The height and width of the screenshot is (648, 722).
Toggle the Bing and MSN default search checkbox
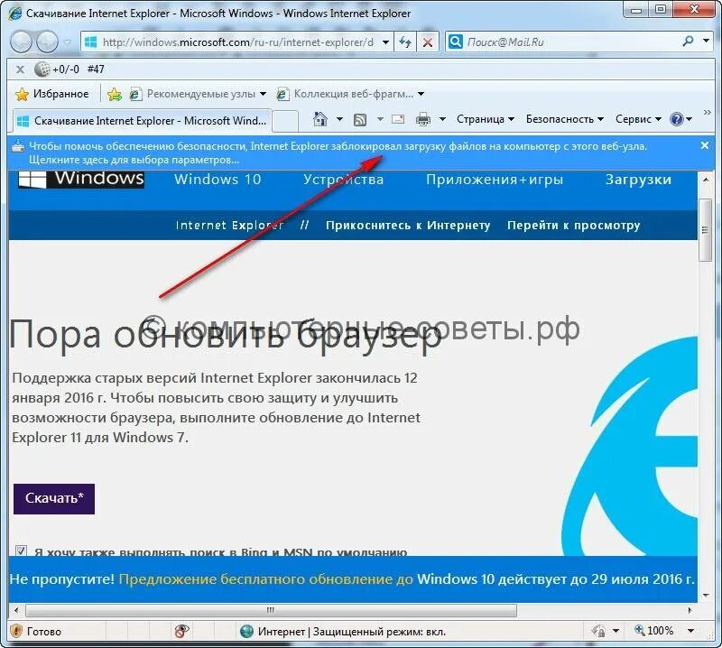[x=21, y=551]
